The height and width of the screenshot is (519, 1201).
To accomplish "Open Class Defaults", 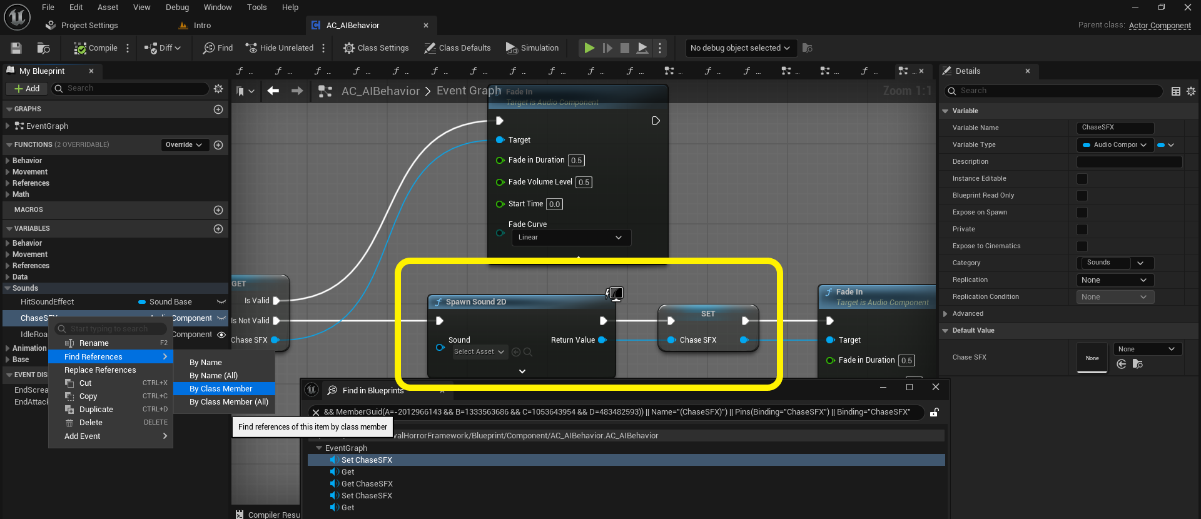I will pos(457,48).
